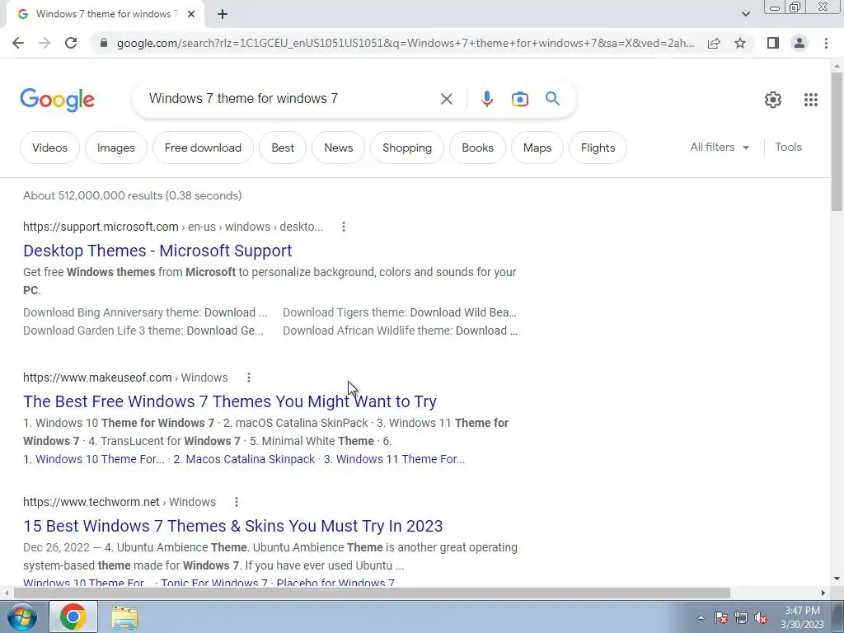Screen dimensions: 844x633
Task: Open options for support.microsoft.com result
Action: point(344,227)
